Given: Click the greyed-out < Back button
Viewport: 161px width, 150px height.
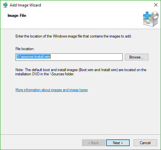Looking at the screenshot, I should coord(94,143).
